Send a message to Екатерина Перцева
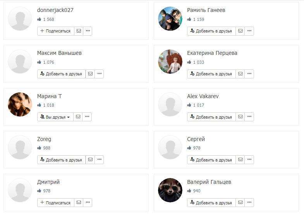 [x=240, y=74]
